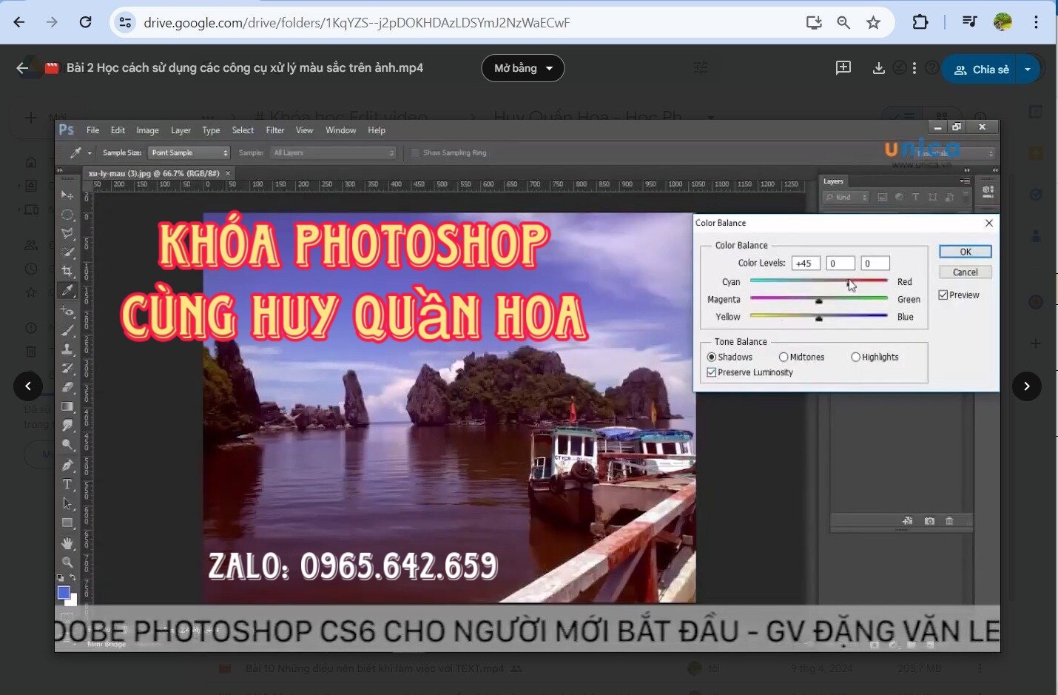Click the download icon in Drive viewer
1058x695 pixels.
[x=878, y=68]
